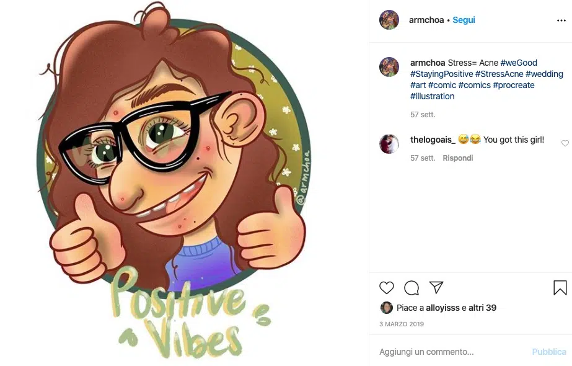Click the armchoa avatar beside the caption

389,67
